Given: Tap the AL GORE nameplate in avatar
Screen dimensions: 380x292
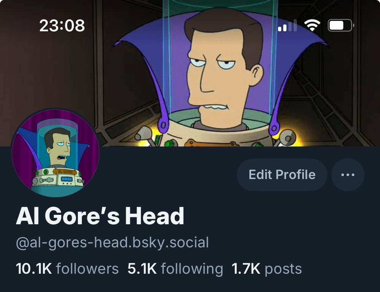Looking at the screenshot, I should pyautogui.click(x=65, y=172).
